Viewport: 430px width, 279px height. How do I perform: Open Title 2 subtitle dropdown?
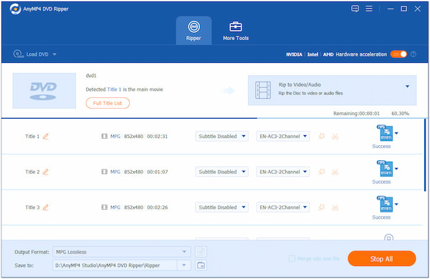[x=222, y=172]
